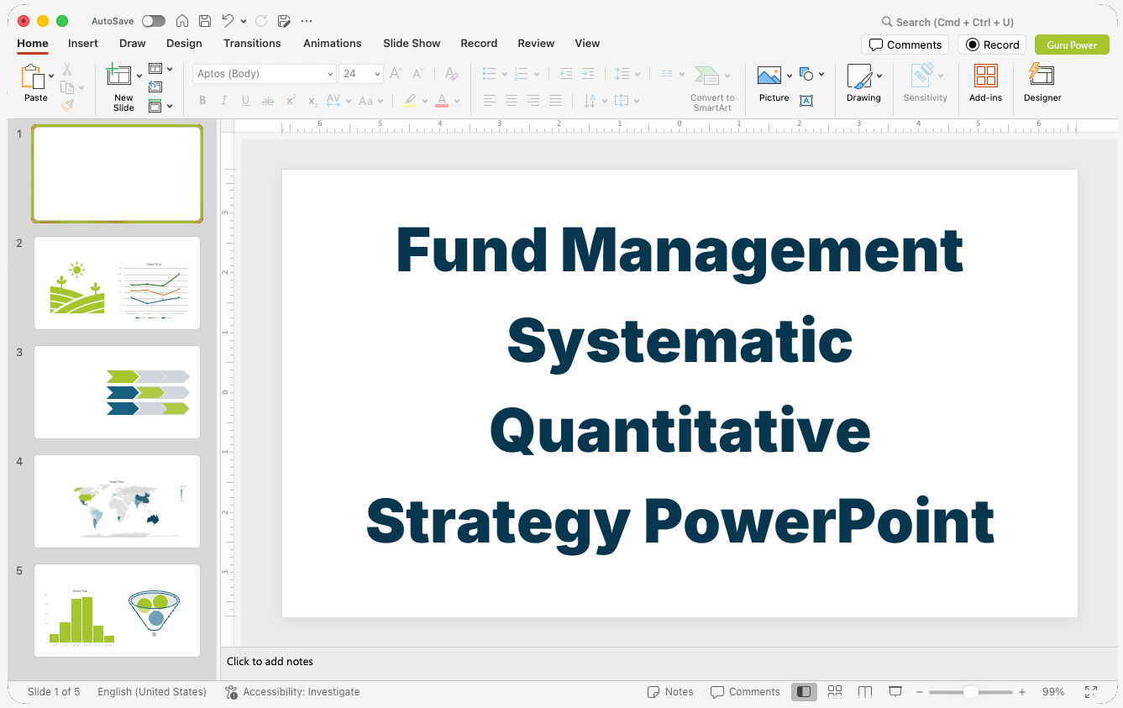Click the Convert to SmartArt icon
Image resolution: width=1123 pixels, height=708 pixels.
(707, 76)
